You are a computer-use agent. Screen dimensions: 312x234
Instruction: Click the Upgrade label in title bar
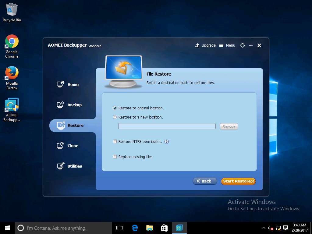208,45
